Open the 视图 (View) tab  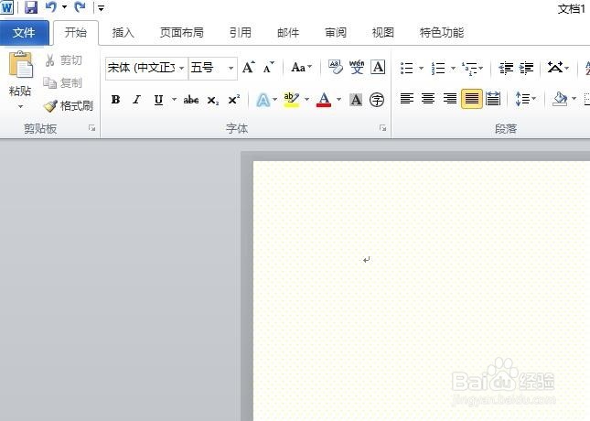383,33
